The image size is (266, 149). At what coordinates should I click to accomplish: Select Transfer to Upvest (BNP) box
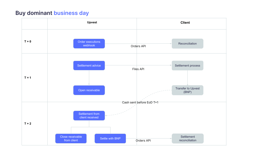[187, 90]
